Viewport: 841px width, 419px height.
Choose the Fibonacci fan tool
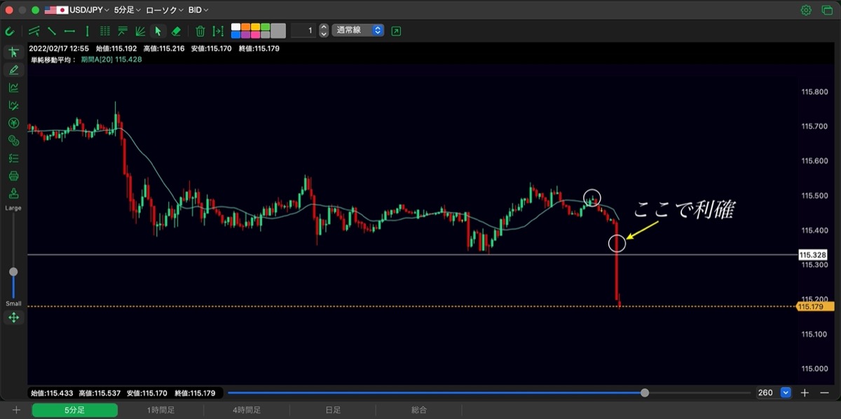140,31
